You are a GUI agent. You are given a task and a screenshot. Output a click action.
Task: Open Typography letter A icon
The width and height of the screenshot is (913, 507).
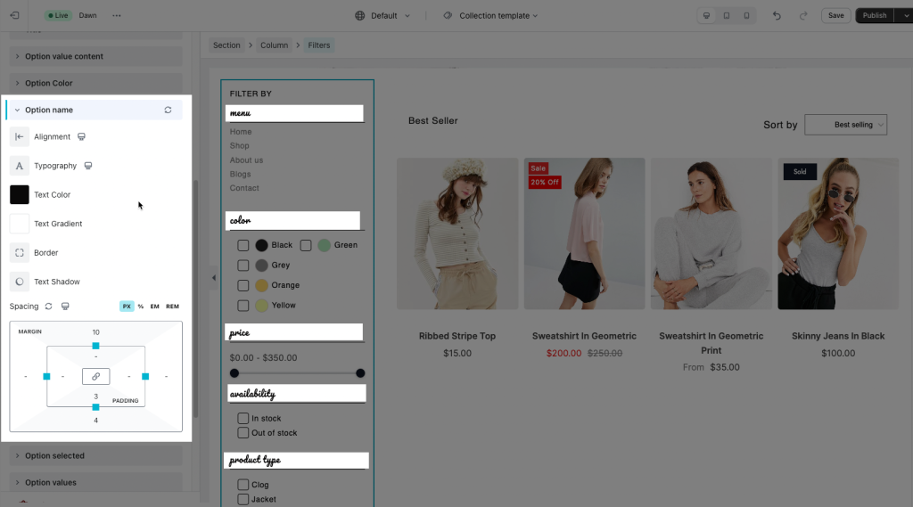(x=20, y=166)
